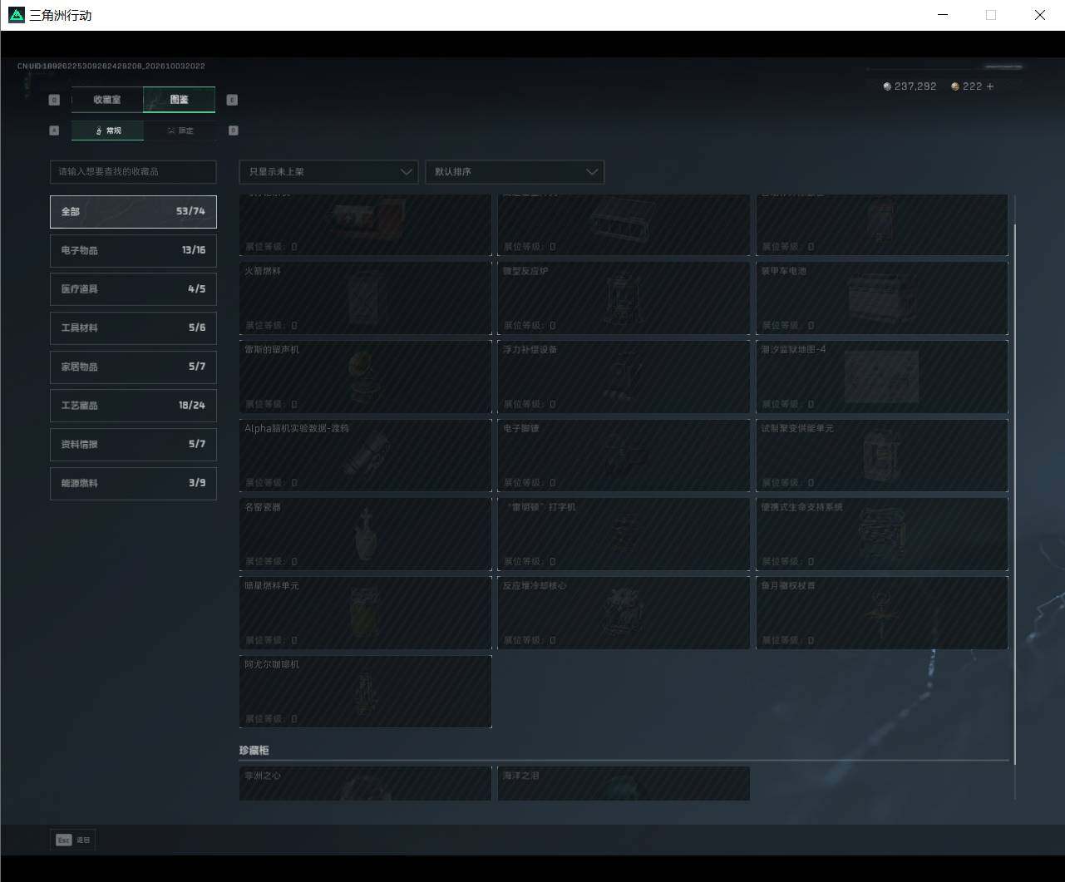
Task: Filter by 医疗道具 category
Action: 133,289
